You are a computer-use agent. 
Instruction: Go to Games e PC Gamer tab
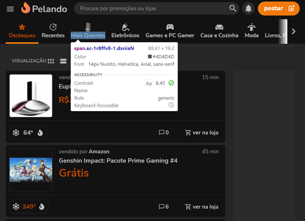pyautogui.click(x=170, y=31)
